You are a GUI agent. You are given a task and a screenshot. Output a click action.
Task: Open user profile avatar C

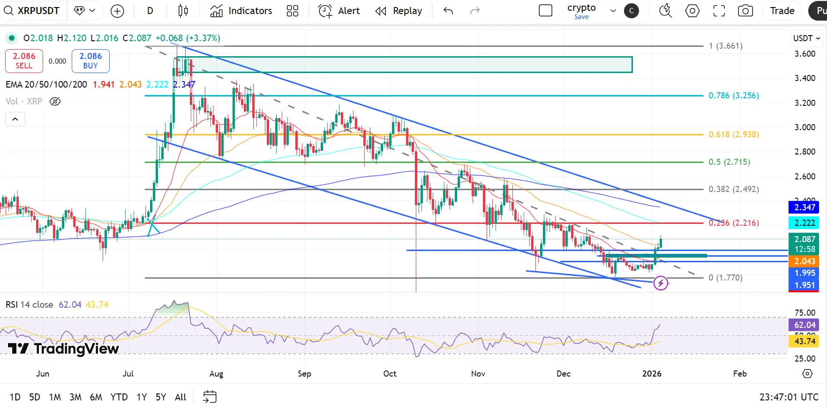(x=632, y=11)
